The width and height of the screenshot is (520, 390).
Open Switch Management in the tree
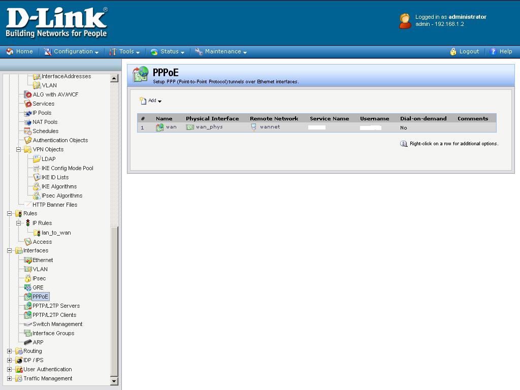[57, 324]
